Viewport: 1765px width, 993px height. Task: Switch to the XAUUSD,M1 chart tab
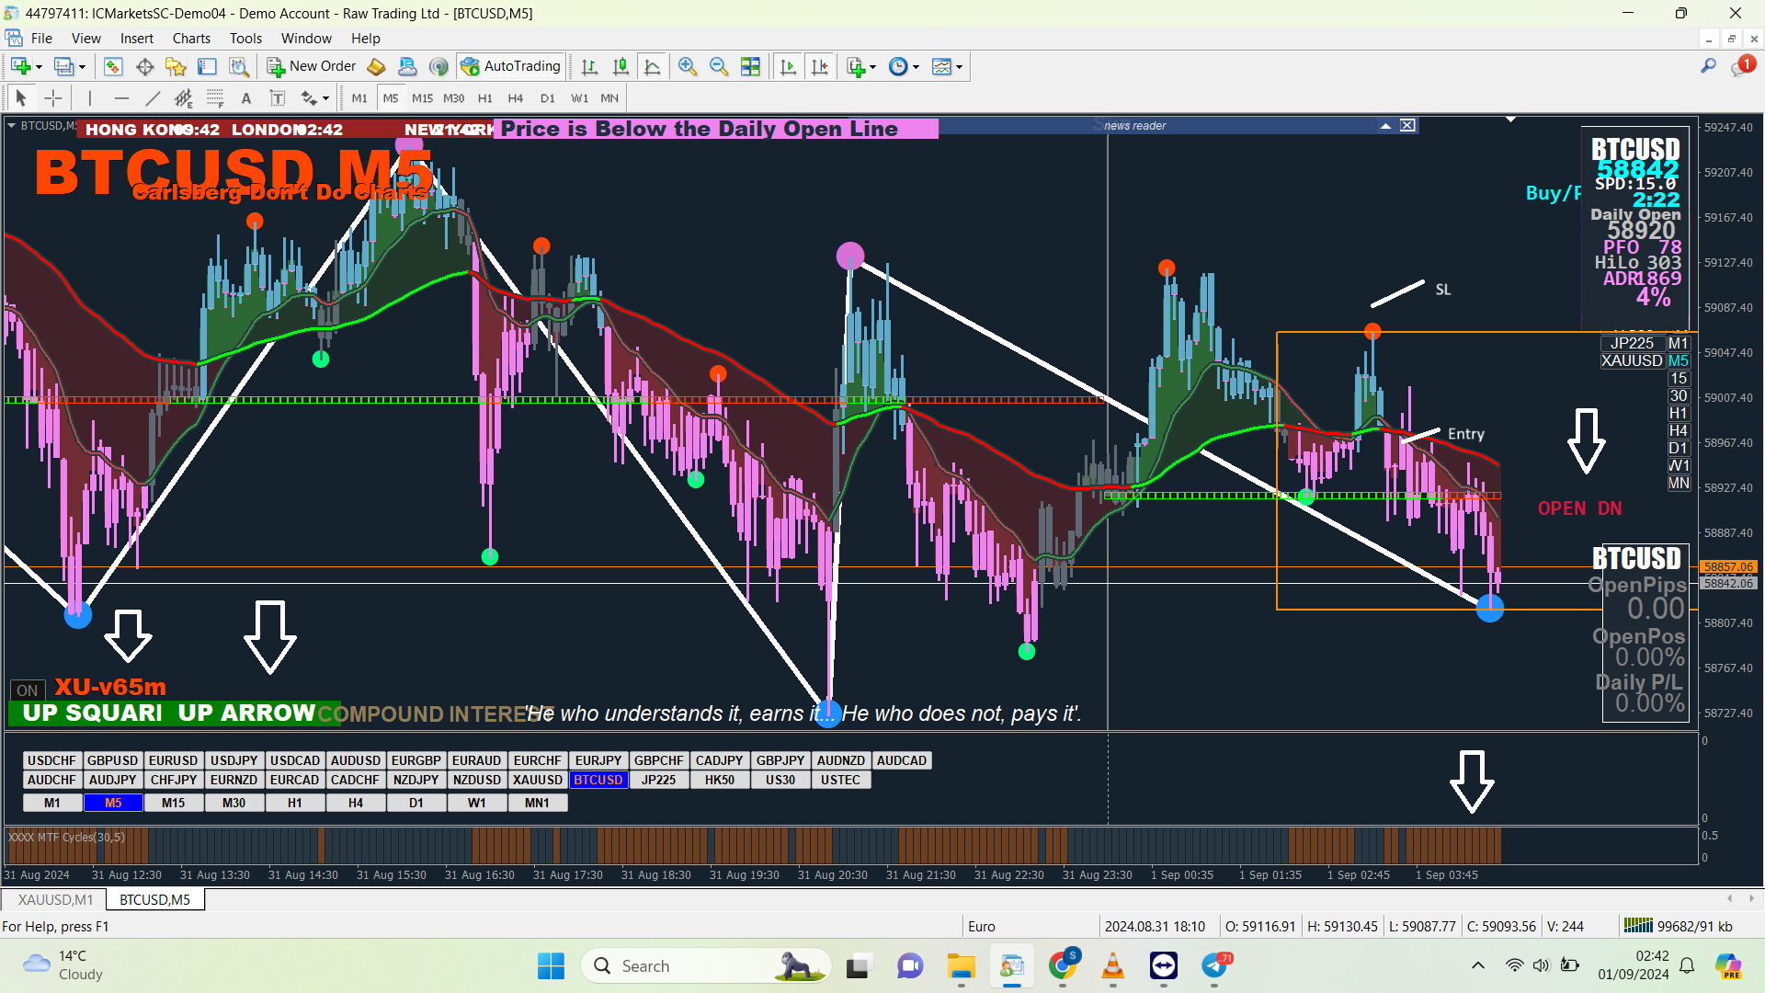click(x=55, y=899)
